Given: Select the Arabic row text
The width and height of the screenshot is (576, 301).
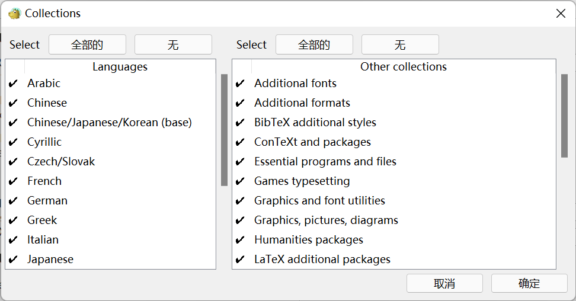Looking at the screenshot, I should (44, 84).
